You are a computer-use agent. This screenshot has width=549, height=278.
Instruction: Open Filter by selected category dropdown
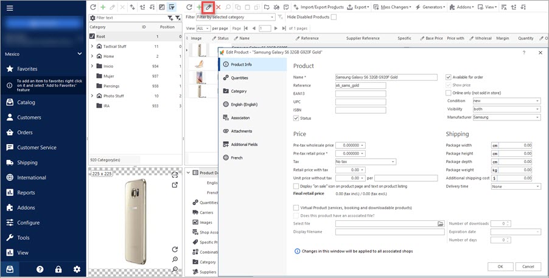tap(236, 17)
